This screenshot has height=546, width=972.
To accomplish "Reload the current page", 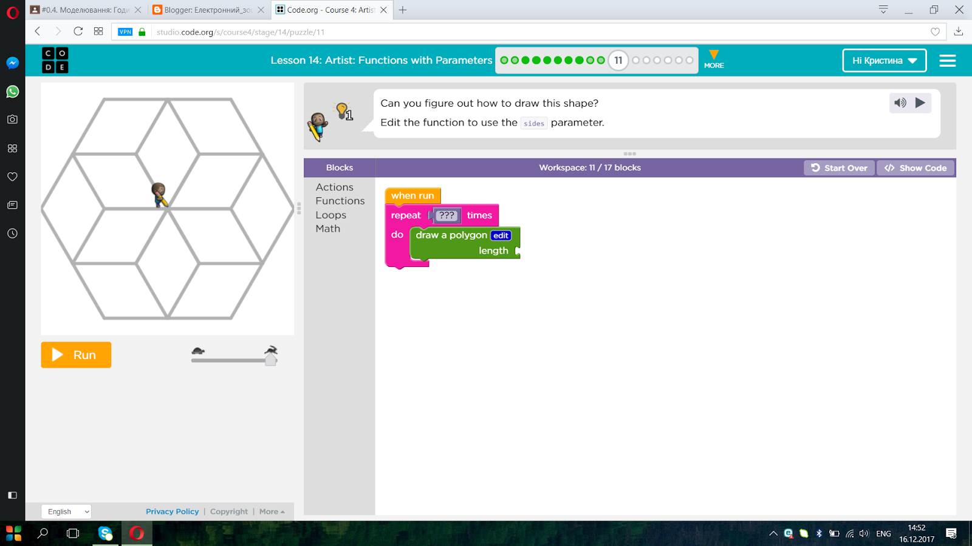I will click(x=78, y=32).
